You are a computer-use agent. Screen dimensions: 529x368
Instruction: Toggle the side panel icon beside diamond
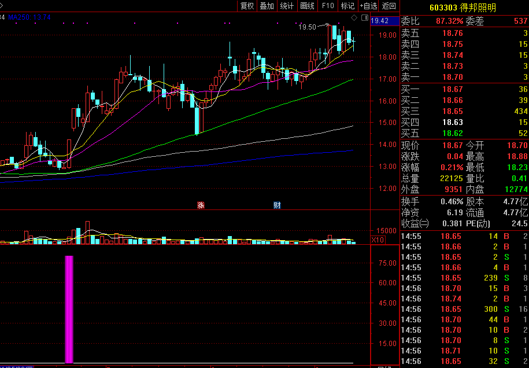point(365,17)
